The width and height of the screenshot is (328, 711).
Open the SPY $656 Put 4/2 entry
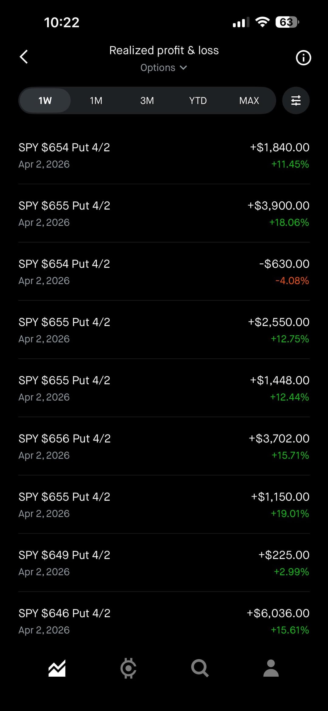164,447
